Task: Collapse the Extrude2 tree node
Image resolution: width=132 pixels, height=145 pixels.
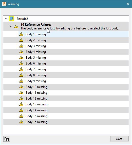Action: click(6, 19)
